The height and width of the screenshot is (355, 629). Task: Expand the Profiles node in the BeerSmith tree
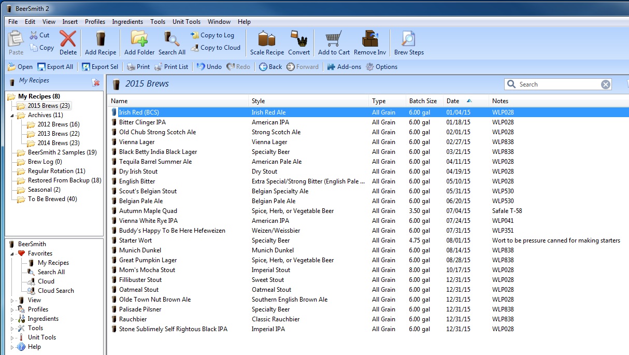pos(12,309)
